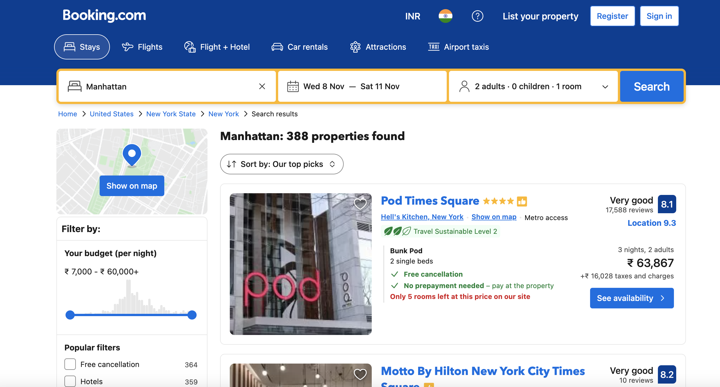Click the ₹ 63,867 price
Screen dimensions: 720x387
point(650,263)
